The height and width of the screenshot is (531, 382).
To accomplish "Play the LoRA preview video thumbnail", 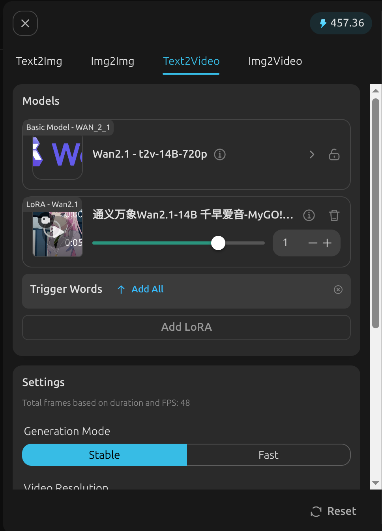I will pos(58,232).
